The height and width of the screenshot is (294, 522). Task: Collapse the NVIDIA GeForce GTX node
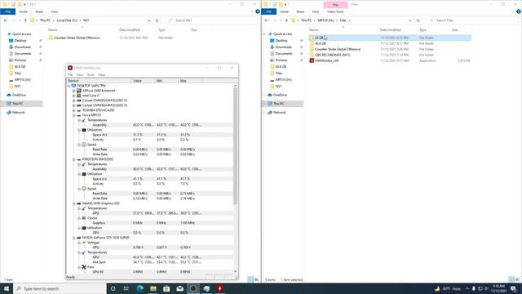pyautogui.click(x=74, y=238)
